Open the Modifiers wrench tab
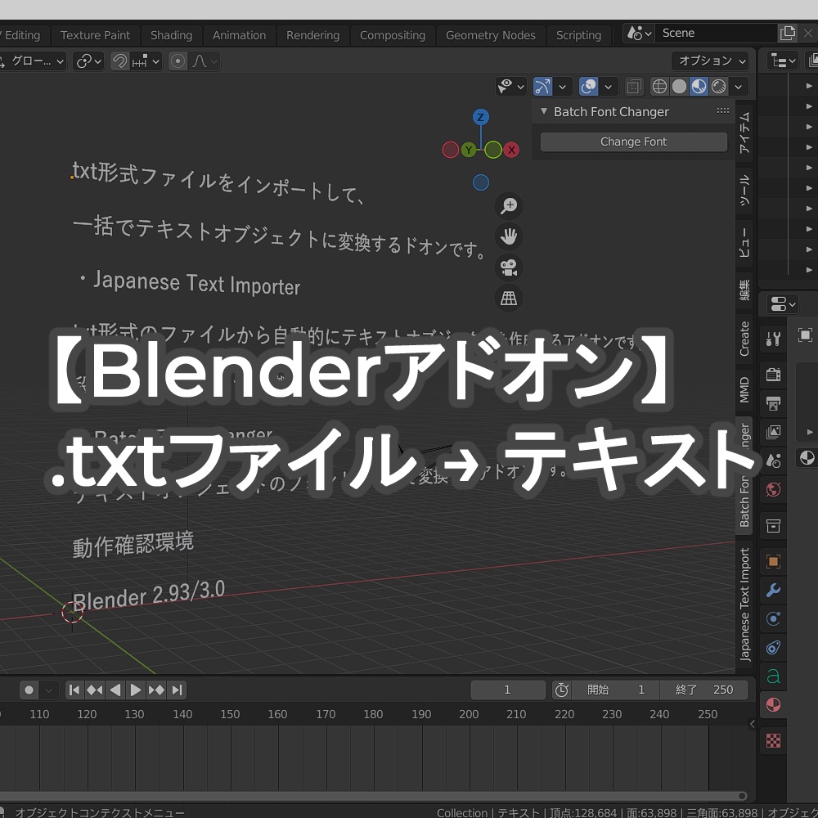 click(773, 590)
